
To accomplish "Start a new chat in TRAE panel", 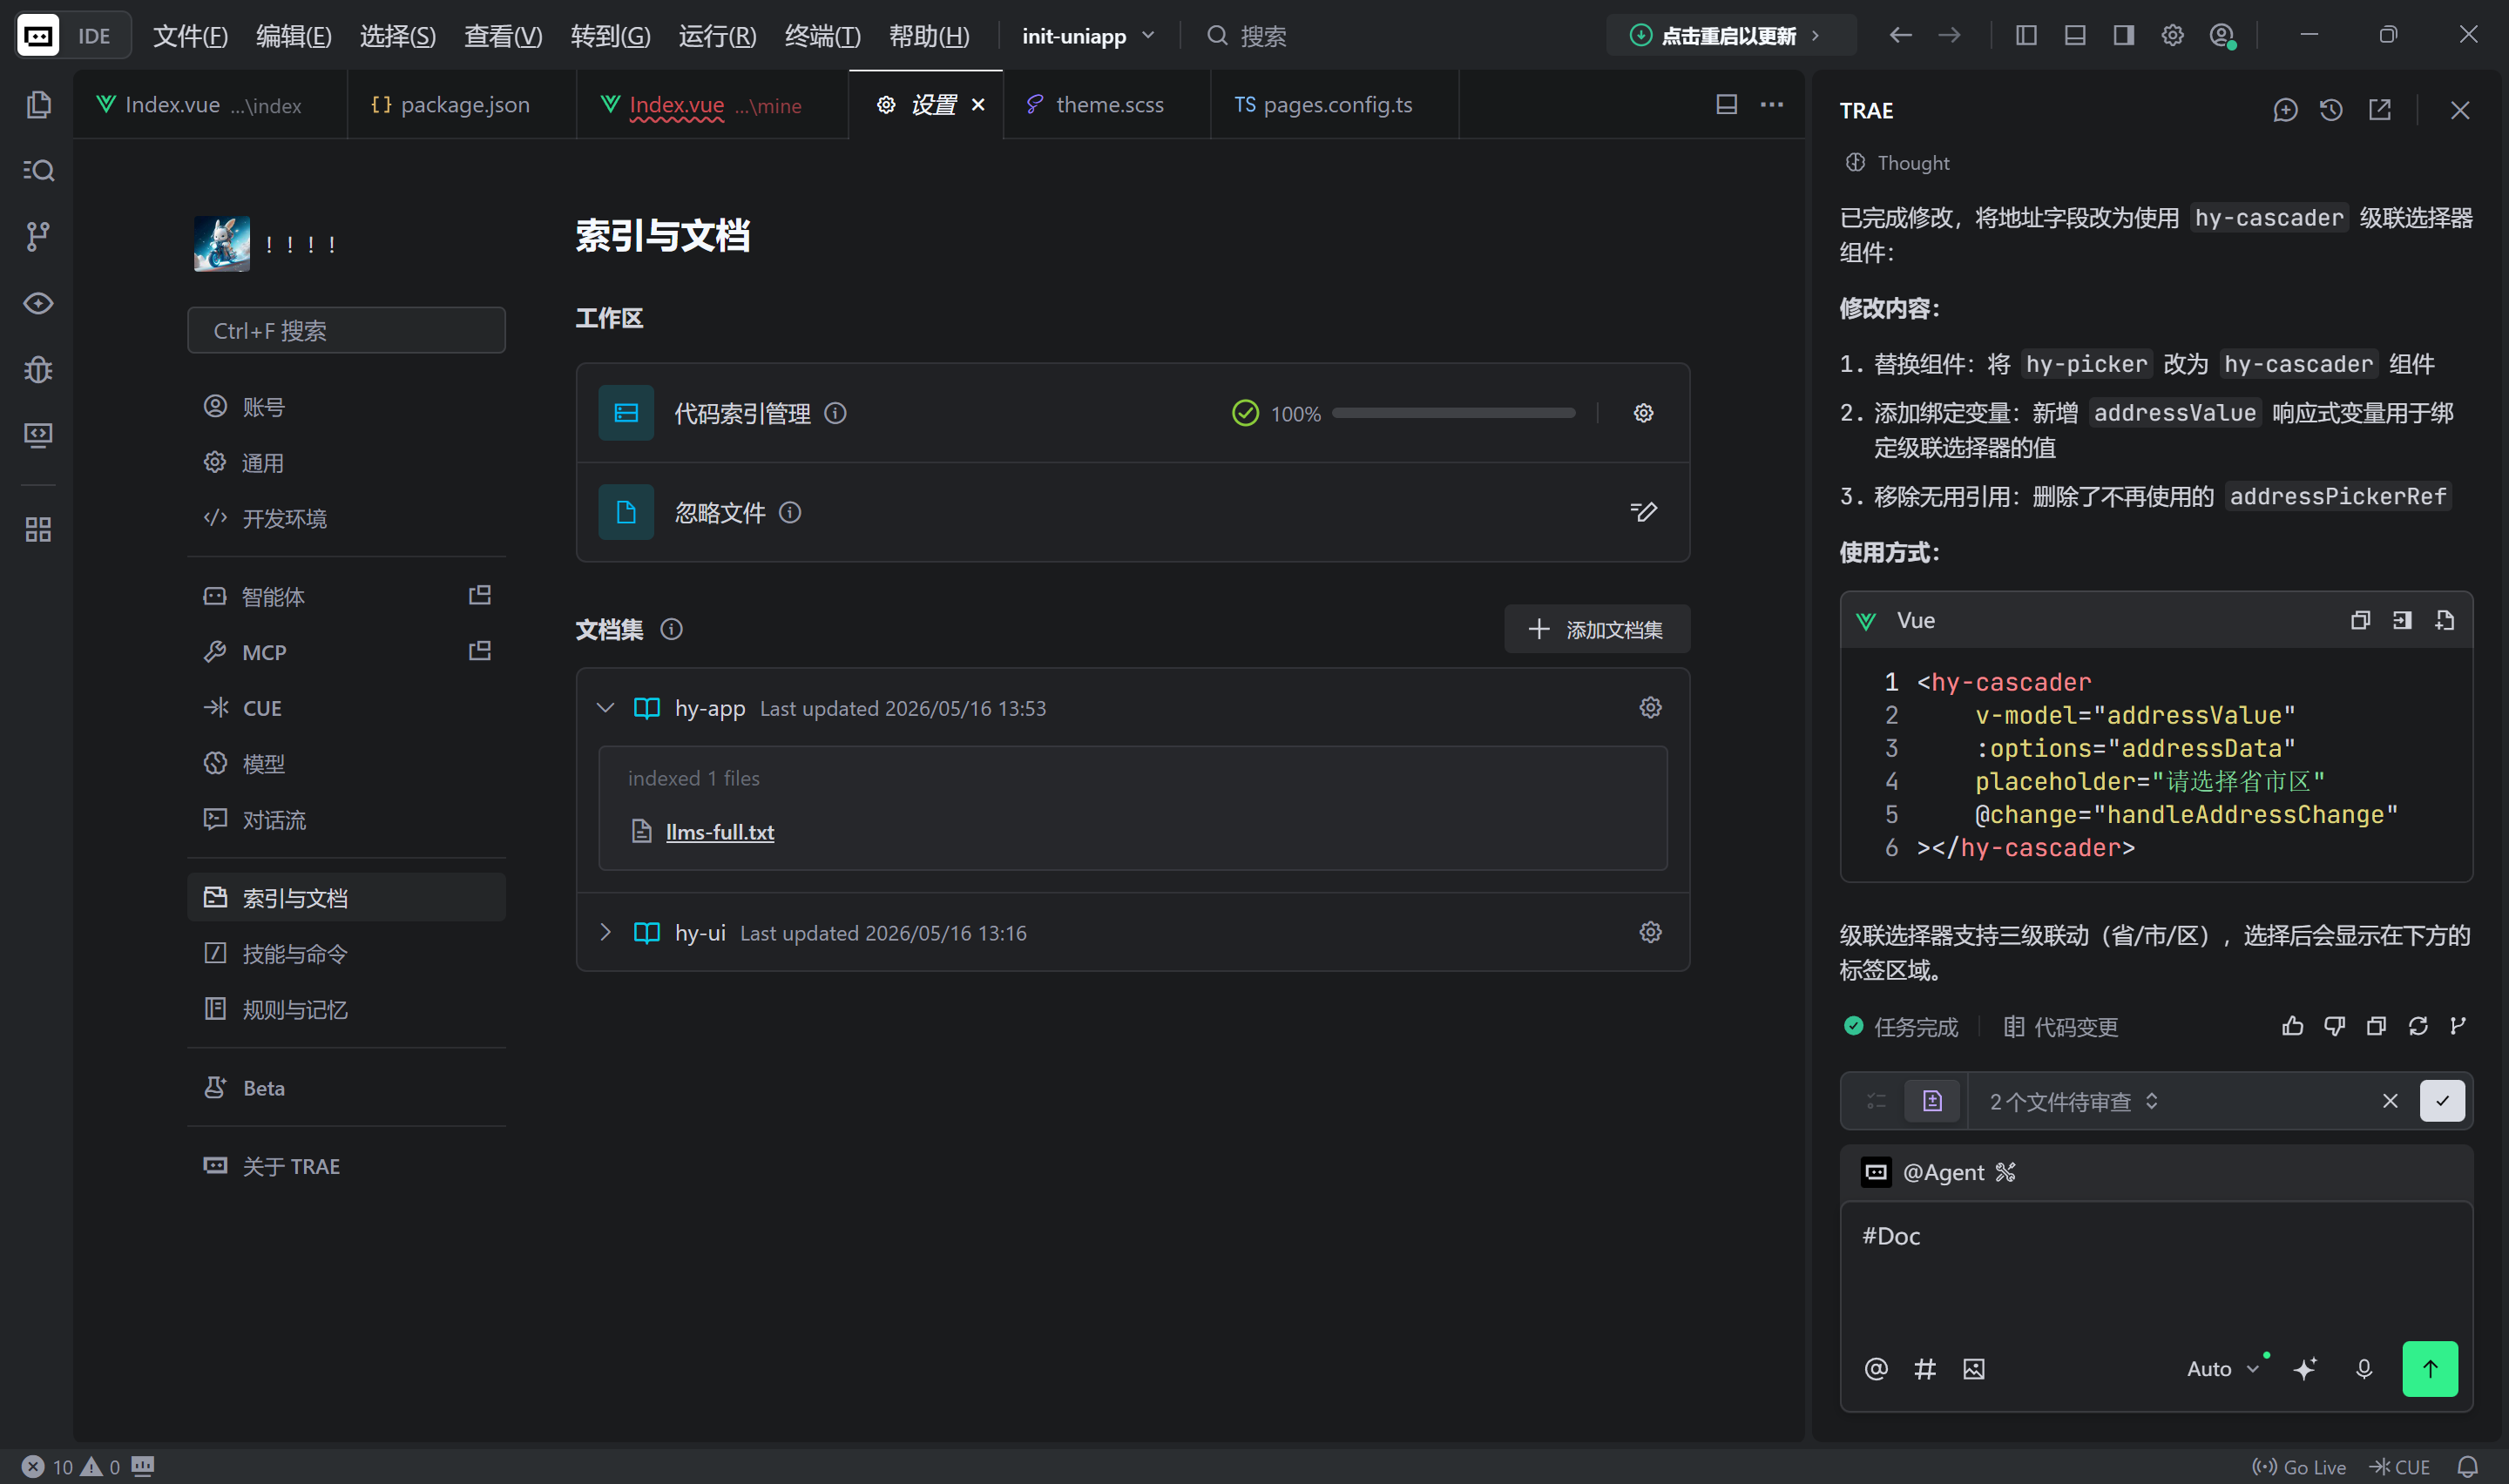I will coord(2285,110).
